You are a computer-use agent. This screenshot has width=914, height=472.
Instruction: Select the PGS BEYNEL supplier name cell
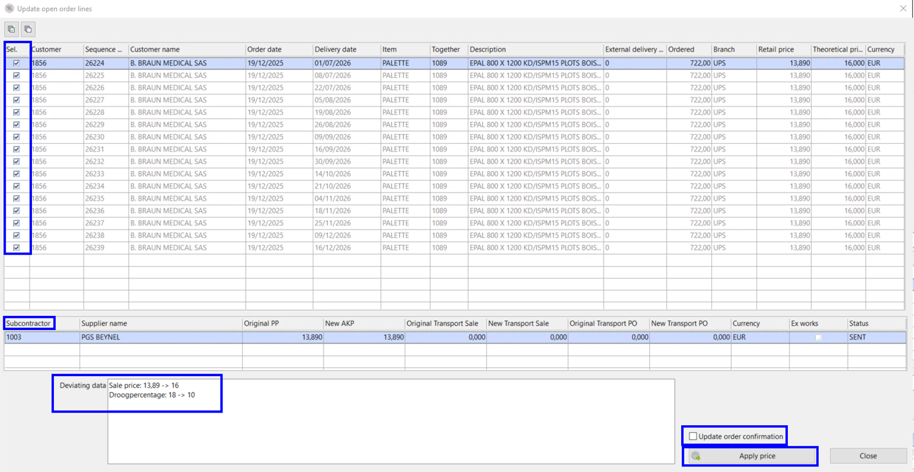pos(161,337)
